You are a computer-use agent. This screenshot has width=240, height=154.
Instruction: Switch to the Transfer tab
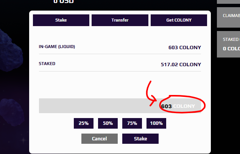point(120,20)
